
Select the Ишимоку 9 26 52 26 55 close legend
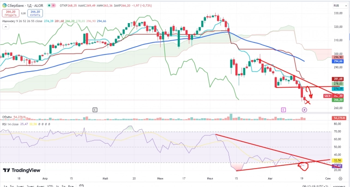22,21
